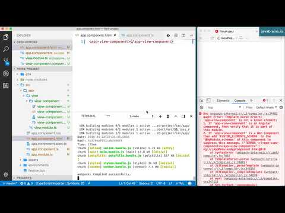Open errors and warnings count in status bar

click(x=27, y=183)
